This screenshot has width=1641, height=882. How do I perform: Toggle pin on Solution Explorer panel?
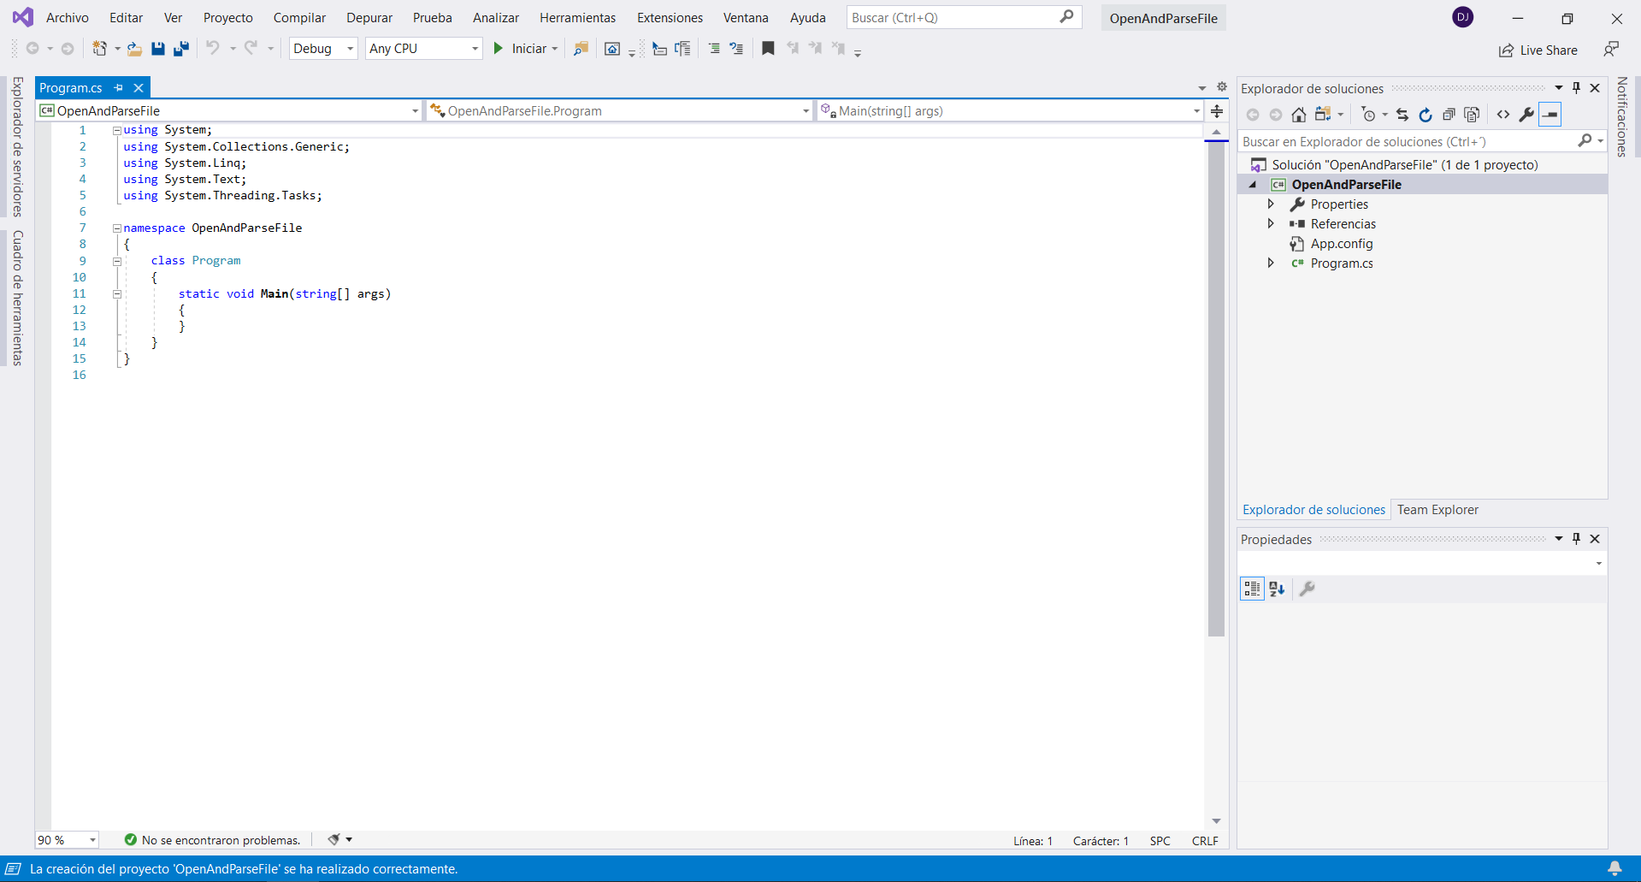1577,88
